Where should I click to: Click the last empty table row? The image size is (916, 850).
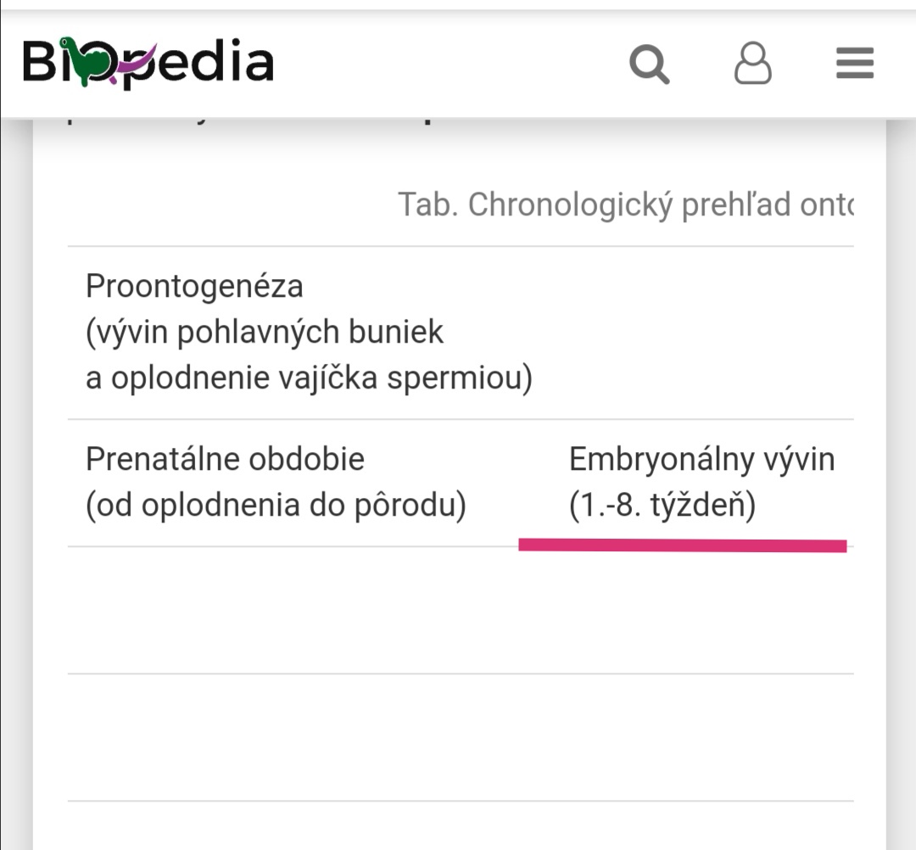pyautogui.click(x=461, y=736)
